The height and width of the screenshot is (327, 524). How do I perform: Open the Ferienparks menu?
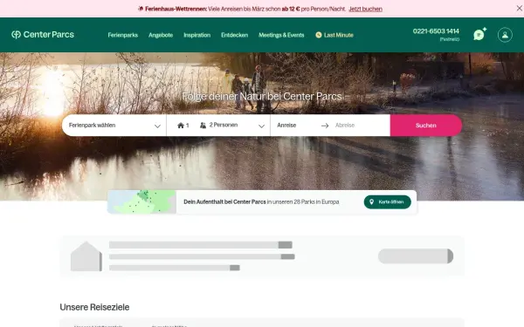(x=122, y=35)
